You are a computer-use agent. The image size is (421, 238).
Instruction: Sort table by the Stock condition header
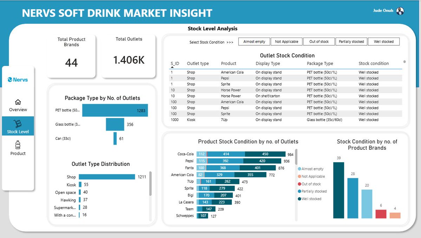[373, 63]
